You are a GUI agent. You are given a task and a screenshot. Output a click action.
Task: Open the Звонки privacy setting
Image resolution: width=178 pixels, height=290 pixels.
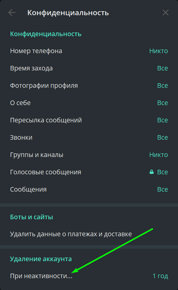click(89, 138)
